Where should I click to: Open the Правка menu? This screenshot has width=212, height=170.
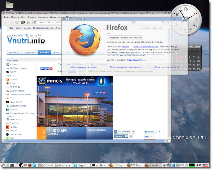[x=15, y=17]
